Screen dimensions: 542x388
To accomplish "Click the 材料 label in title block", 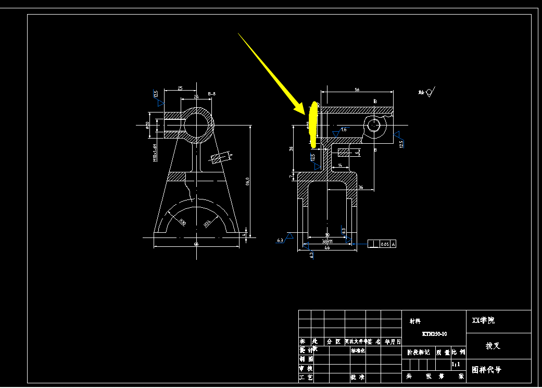I will pos(415,321).
